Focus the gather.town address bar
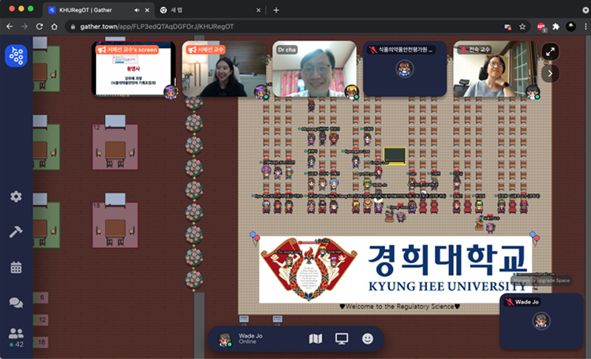The width and height of the screenshot is (591, 359). (297, 27)
